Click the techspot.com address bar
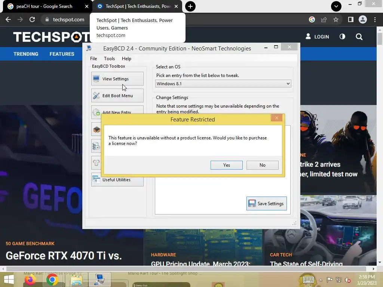 point(69,19)
